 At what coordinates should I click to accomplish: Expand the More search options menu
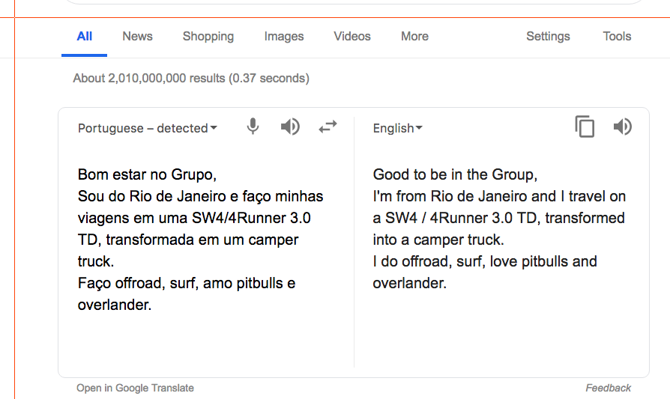[x=414, y=36]
